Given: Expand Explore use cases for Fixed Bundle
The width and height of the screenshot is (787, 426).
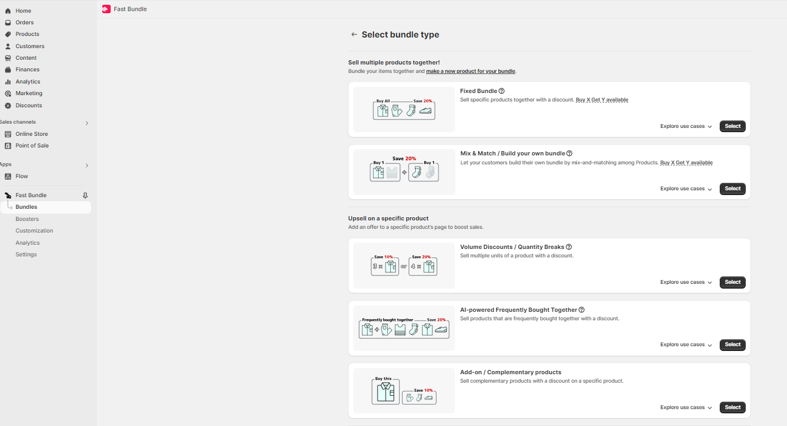Looking at the screenshot, I should click(686, 126).
